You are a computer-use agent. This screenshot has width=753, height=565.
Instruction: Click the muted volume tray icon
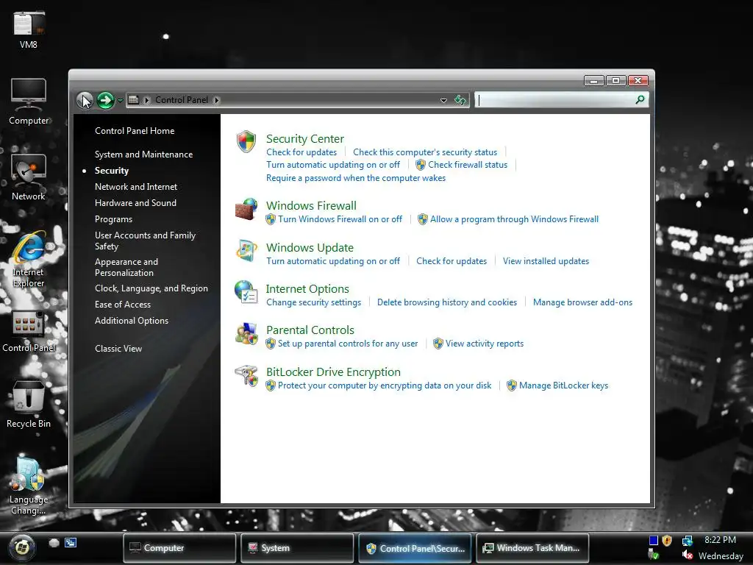pos(688,555)
